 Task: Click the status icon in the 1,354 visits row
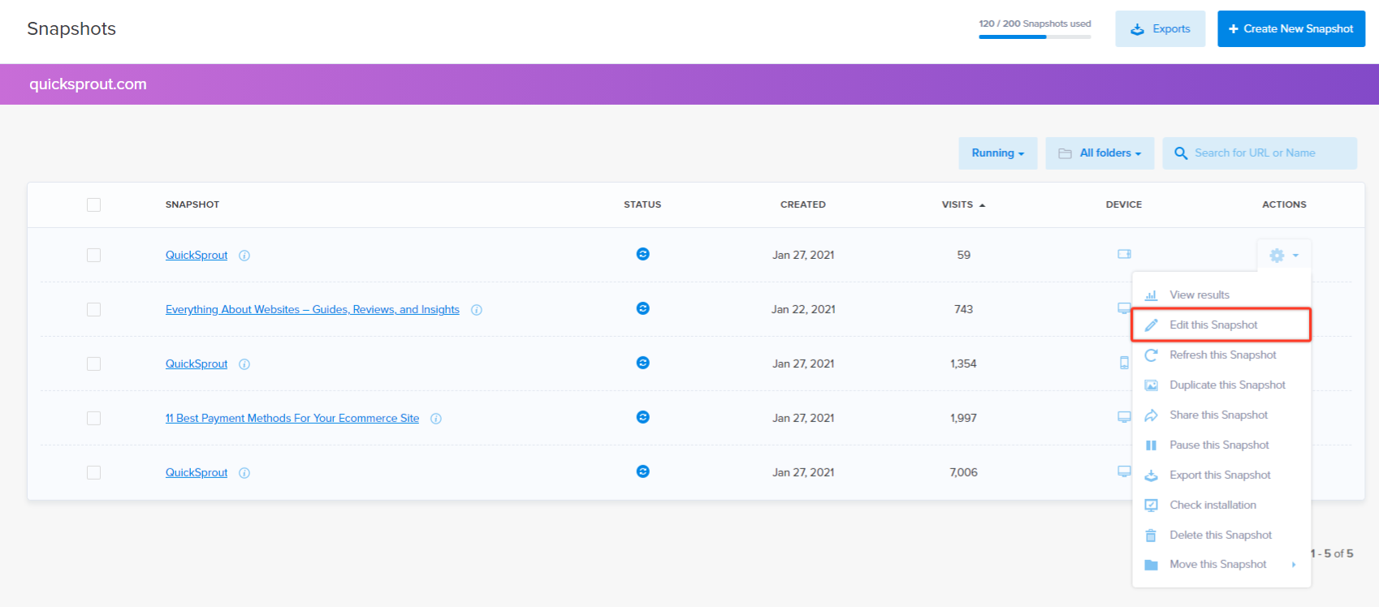coord(642,363)
